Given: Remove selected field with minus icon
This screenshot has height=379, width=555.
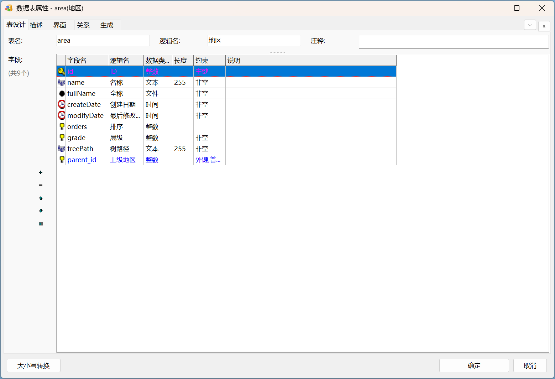Looking at the screenshot, I should [41, 185].
